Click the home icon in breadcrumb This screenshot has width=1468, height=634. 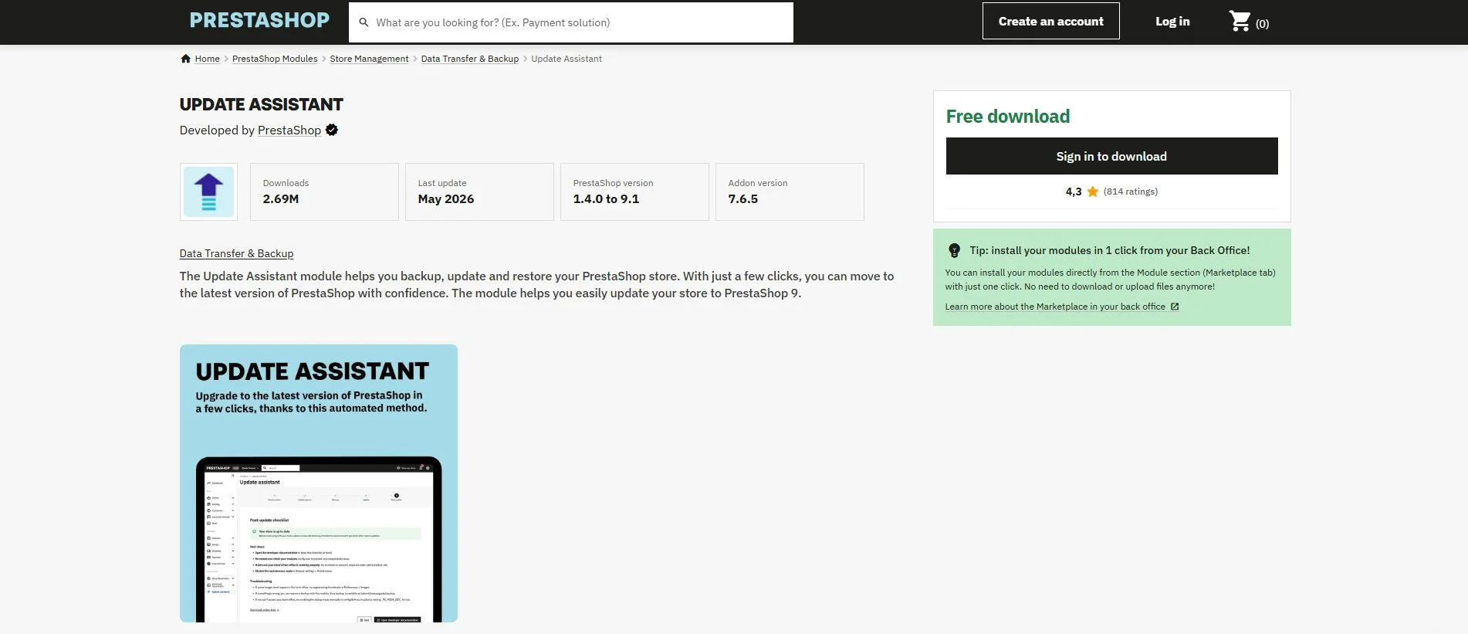185,59
